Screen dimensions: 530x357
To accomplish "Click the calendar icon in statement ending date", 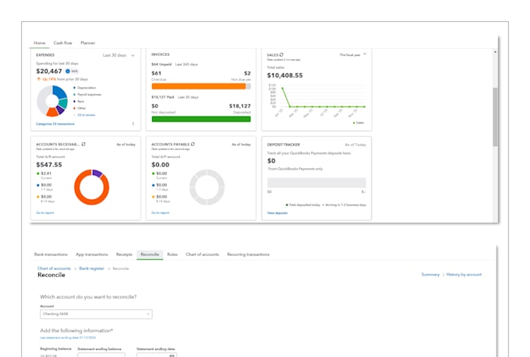I will coord(171,355).
